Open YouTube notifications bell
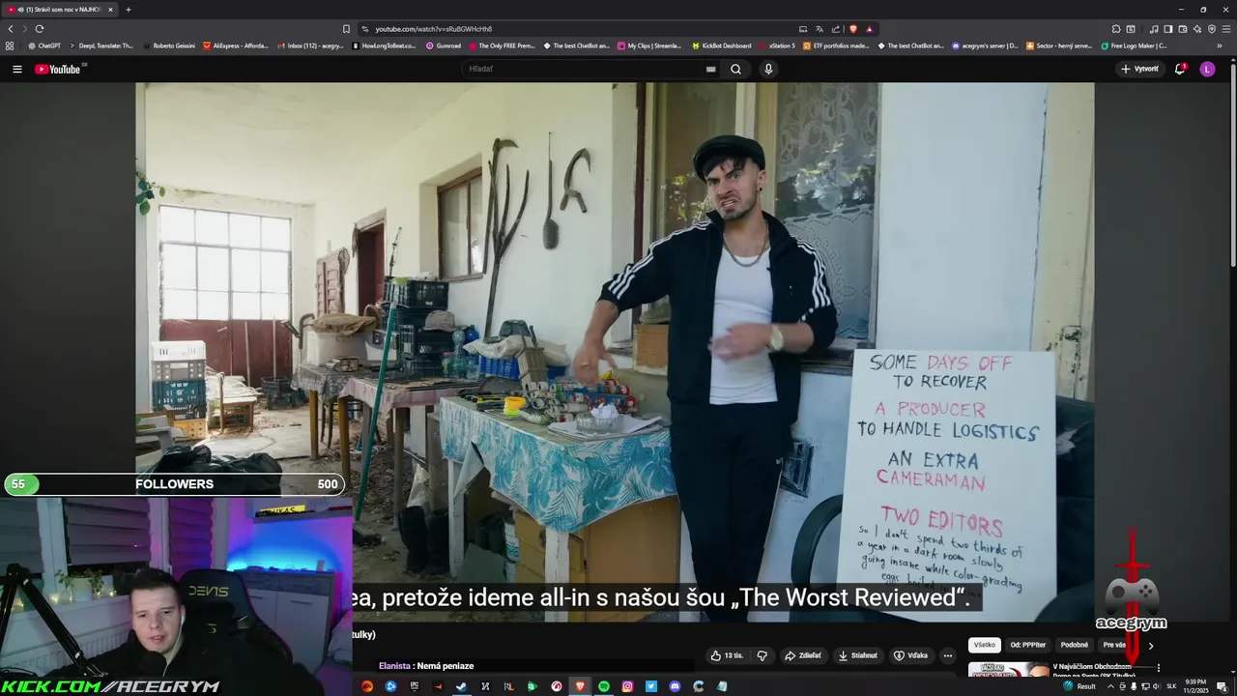 pyautogui.click(x=1180, y=69)
